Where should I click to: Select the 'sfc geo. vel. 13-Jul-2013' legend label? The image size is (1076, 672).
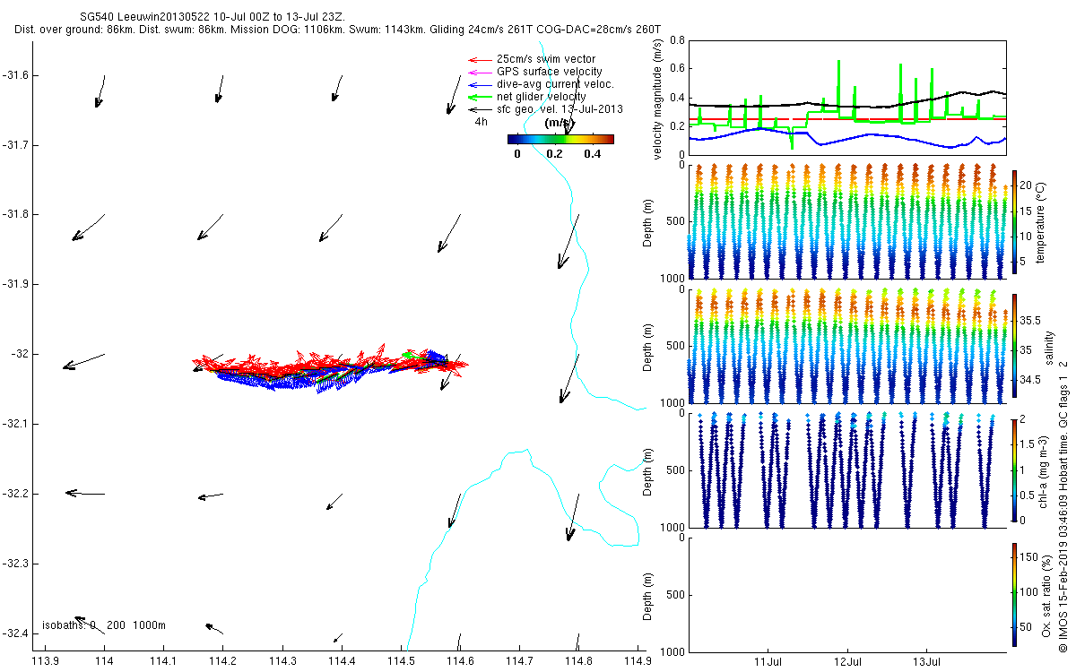(x=559, y=109)
